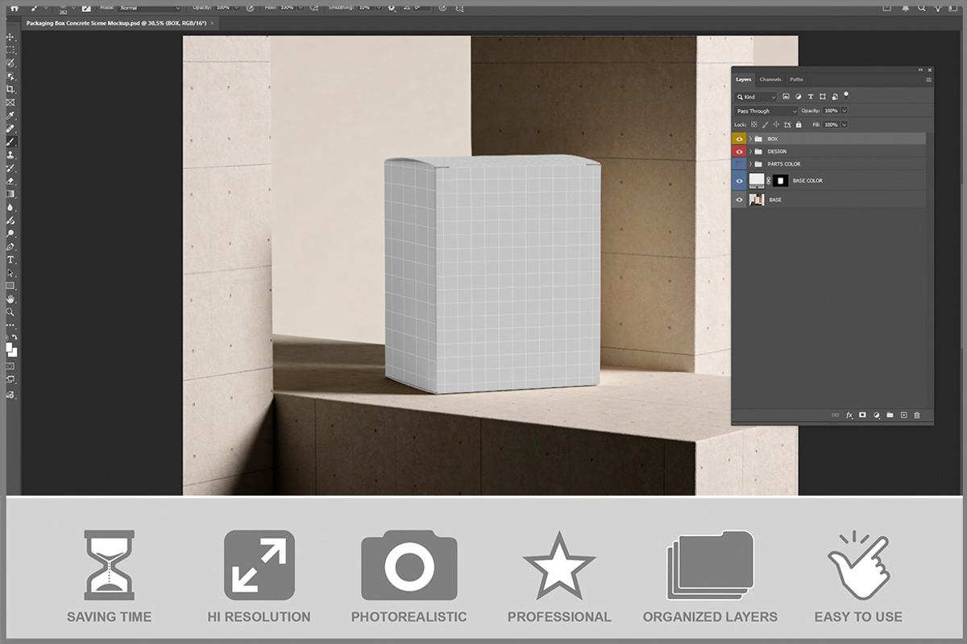
Task: Add a layer style with fx icon
Action: 849,415
